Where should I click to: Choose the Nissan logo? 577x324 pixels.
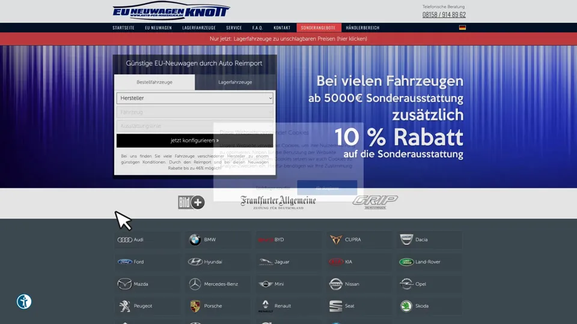335,284
